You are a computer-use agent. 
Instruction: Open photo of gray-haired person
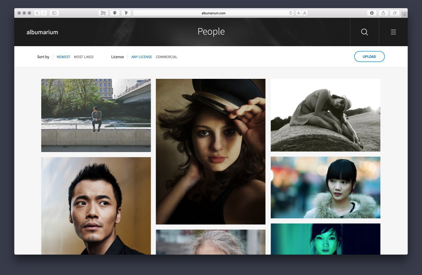pos(211,242)
